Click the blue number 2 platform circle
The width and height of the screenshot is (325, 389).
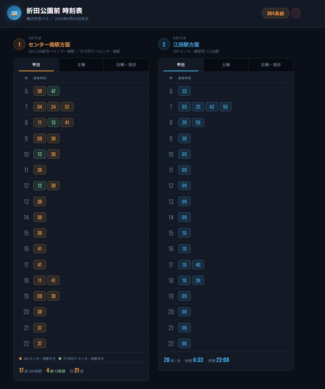click(x=164, y=44)
